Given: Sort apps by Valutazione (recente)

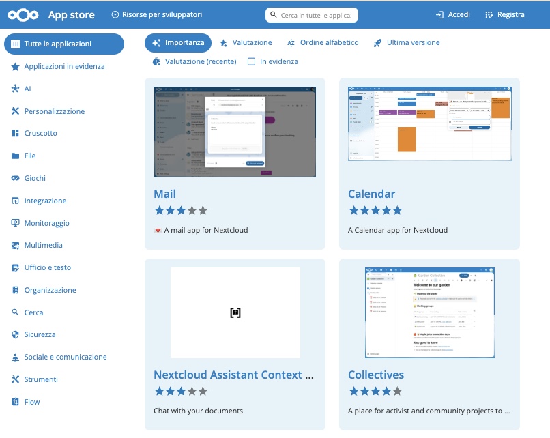Looking at the screenshot, I should coord(194,61).
